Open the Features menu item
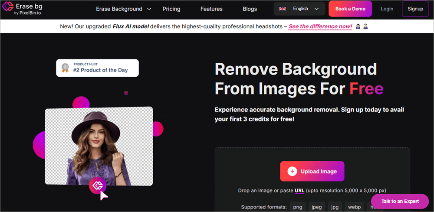Image resolution: width=434 pixels, height=212 pixels. coord(211,9)
